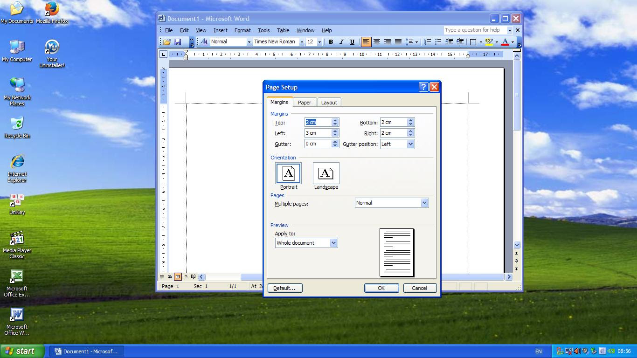Justify the text
This screenshot has height=358, width=637.
click(398, 42)
